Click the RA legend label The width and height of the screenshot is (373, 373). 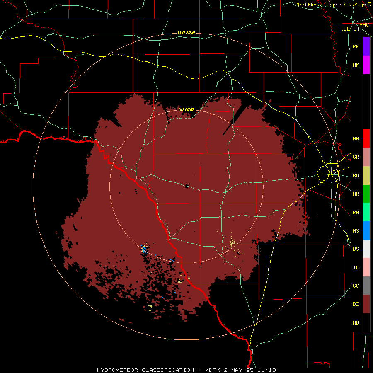pos(356,213)
